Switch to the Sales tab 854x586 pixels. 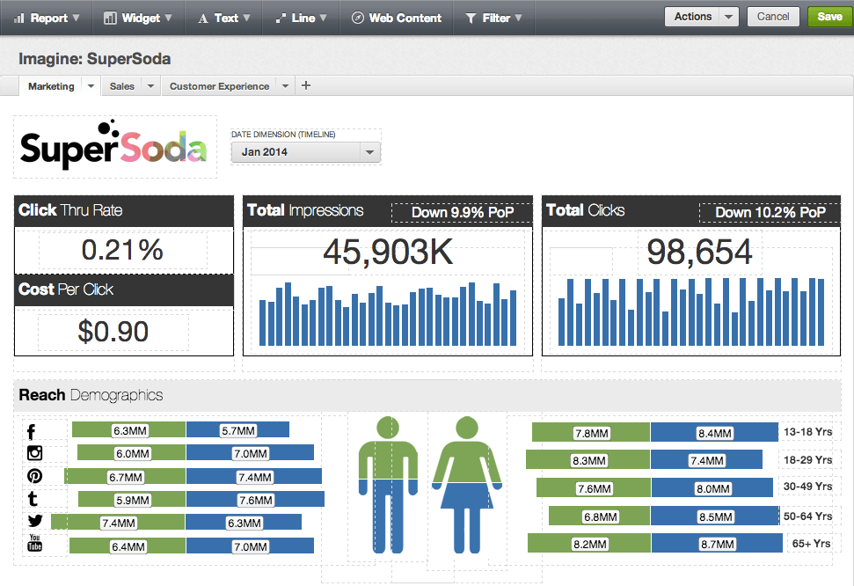point(122,86)
